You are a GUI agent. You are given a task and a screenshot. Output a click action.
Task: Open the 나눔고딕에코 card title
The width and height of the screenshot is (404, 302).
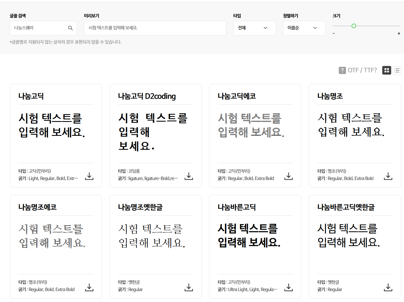tap(237, 96)
